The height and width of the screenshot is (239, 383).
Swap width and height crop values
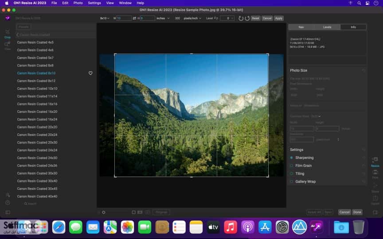[134, 18]
